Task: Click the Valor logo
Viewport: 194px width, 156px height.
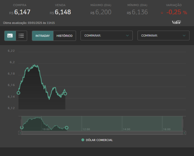Action: pos(176,22)
